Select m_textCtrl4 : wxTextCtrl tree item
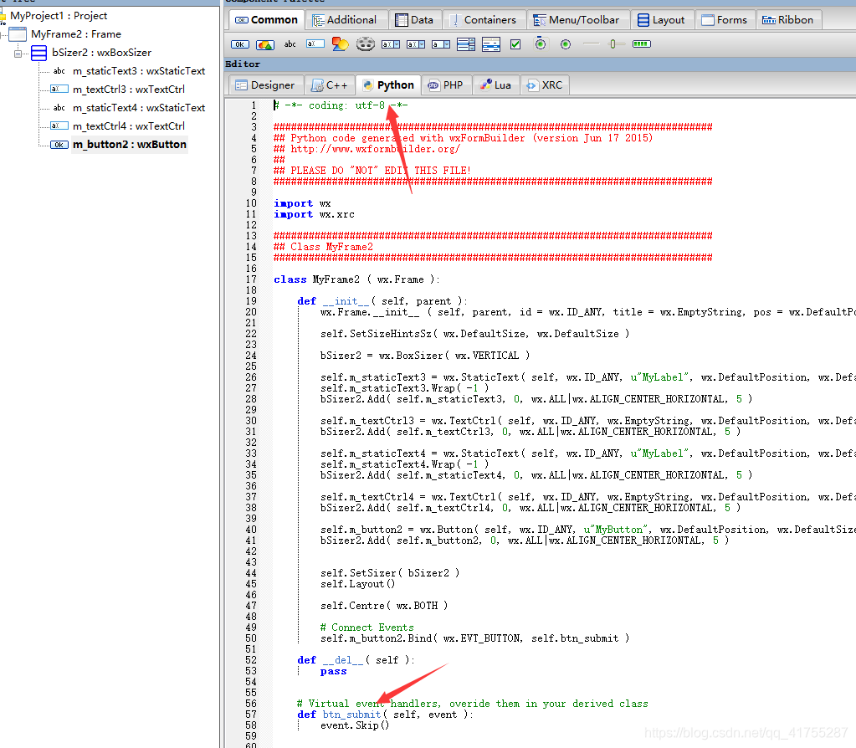Screen dimensions: 856x748 click(129, 126)
